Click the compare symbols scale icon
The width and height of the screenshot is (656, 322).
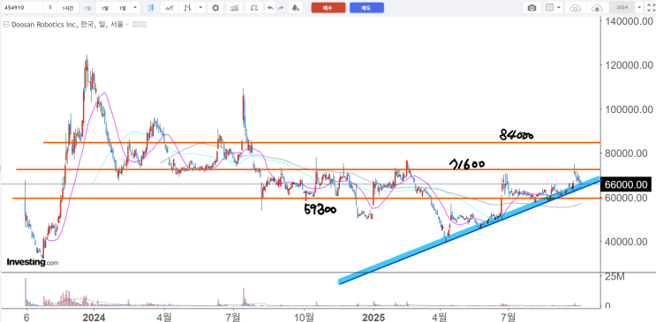click(x=253, y=8)
